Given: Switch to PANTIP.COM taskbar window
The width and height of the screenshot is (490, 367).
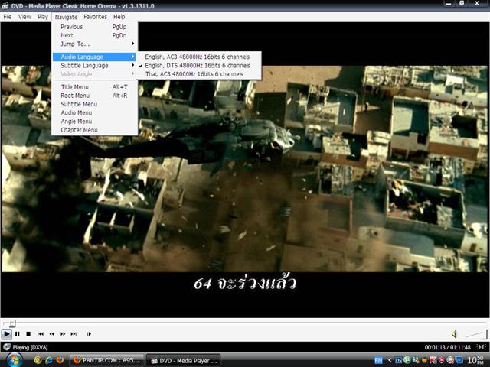Looking at the screenshot, I should point(106,360).
